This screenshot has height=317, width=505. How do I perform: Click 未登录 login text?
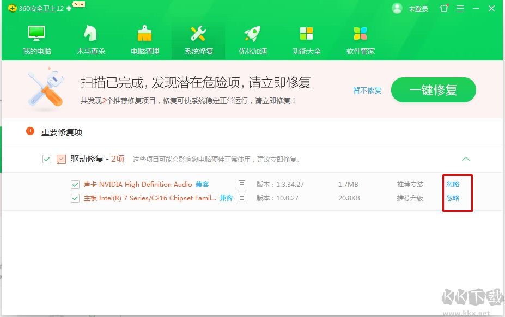[x=418, y=9]
